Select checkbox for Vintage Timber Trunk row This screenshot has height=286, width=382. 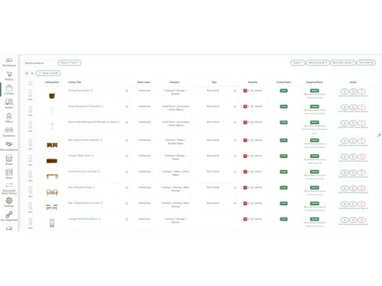click(31, 156)
